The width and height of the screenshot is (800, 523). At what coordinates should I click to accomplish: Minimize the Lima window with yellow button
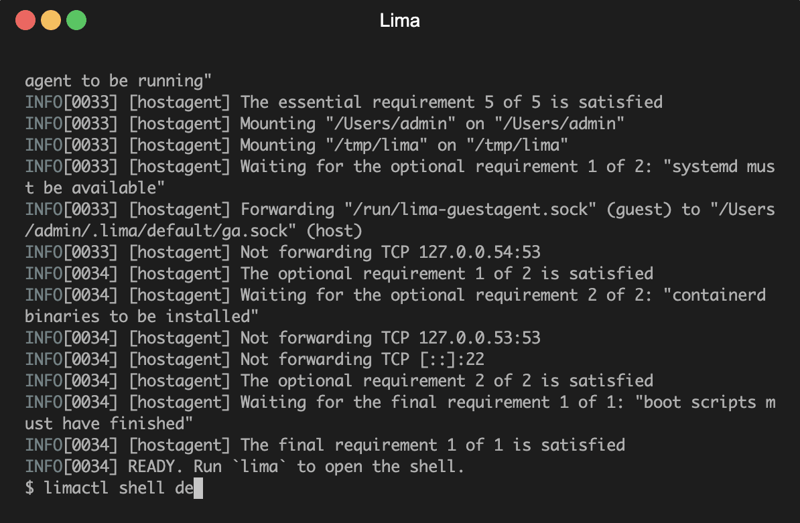click(x=51, y=21)
